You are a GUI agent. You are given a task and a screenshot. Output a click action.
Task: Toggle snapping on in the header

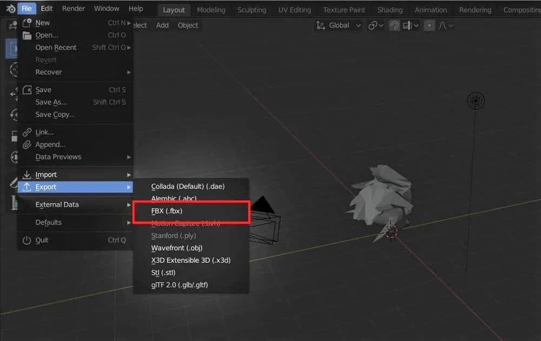[394, 25]
